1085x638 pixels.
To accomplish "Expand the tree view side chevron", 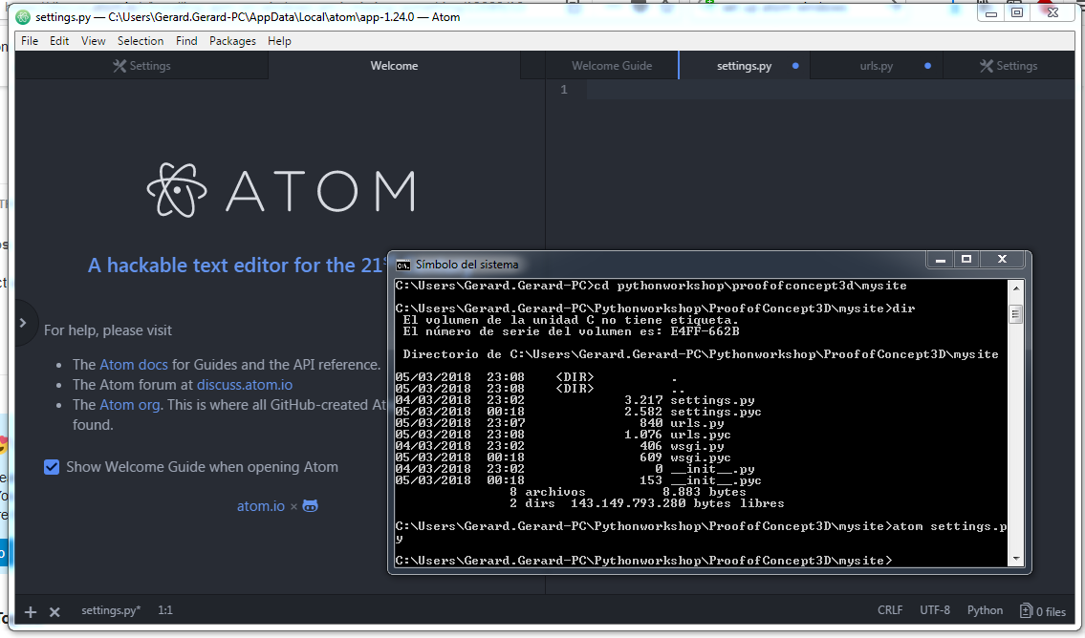I will 23,323.
